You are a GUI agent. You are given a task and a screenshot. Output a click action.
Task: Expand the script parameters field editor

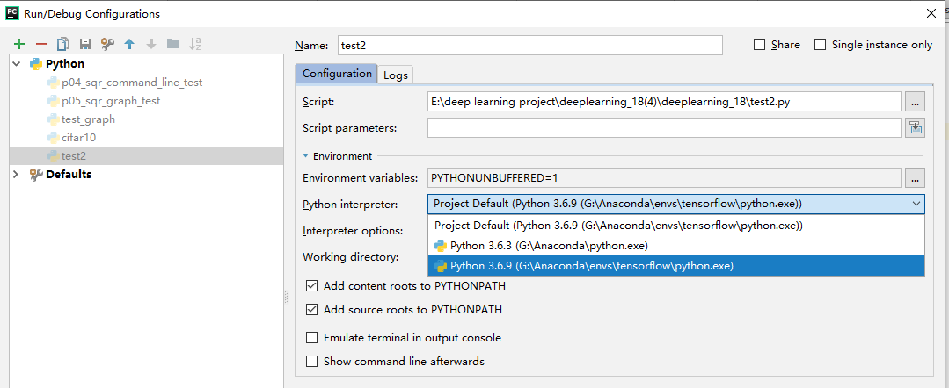tap(915, 127)
